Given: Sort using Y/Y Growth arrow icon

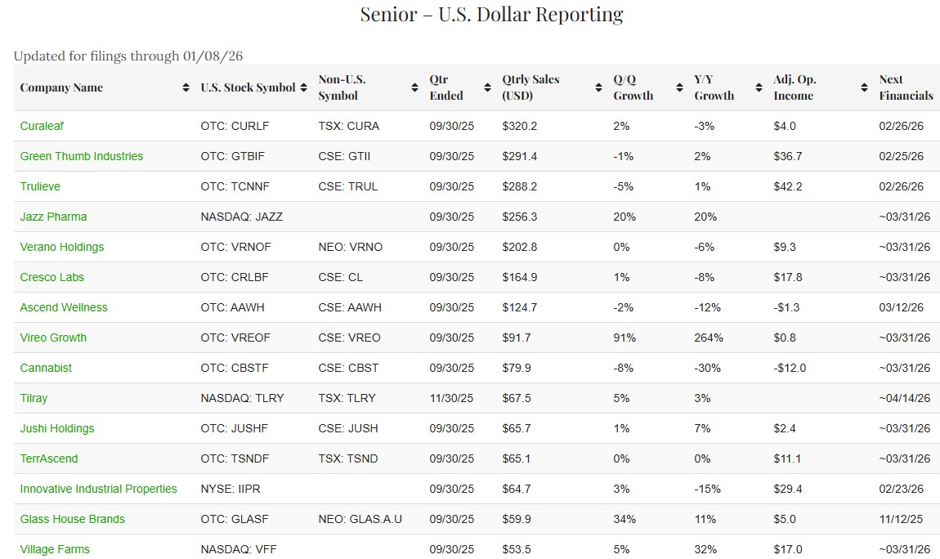Looking at the screenshot, I should (759, 87).
